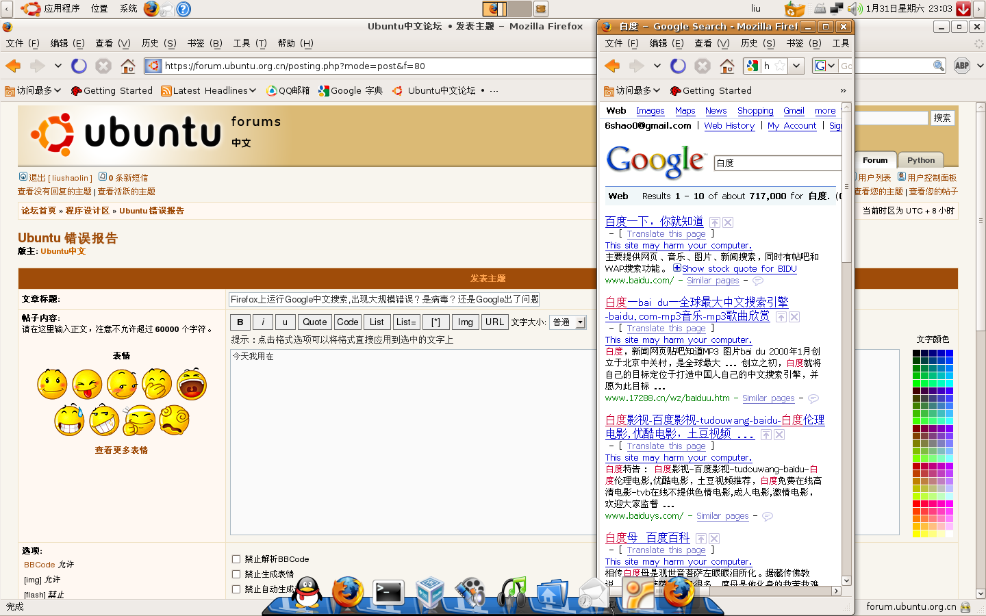
Task: Stop loading in forum Firefox window
Action: (103, 66)
